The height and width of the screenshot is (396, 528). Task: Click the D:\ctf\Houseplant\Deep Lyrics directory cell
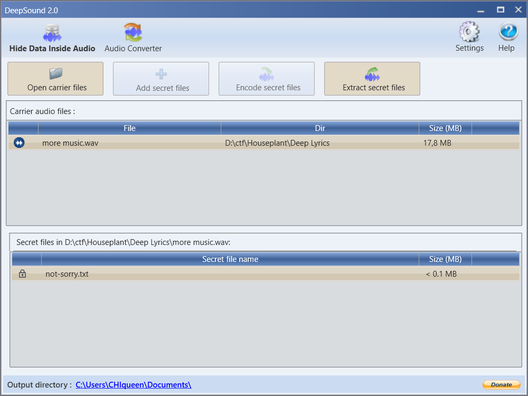pos(277,143)
